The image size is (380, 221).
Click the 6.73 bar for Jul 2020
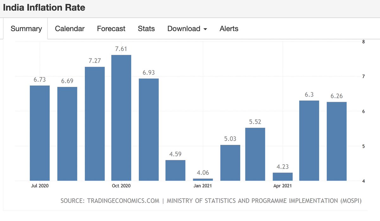40,133
